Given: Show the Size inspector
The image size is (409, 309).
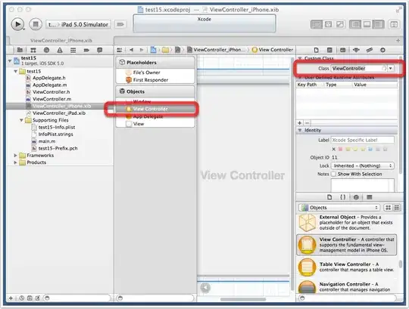Looking at the screenshot, I should (370, 50).
